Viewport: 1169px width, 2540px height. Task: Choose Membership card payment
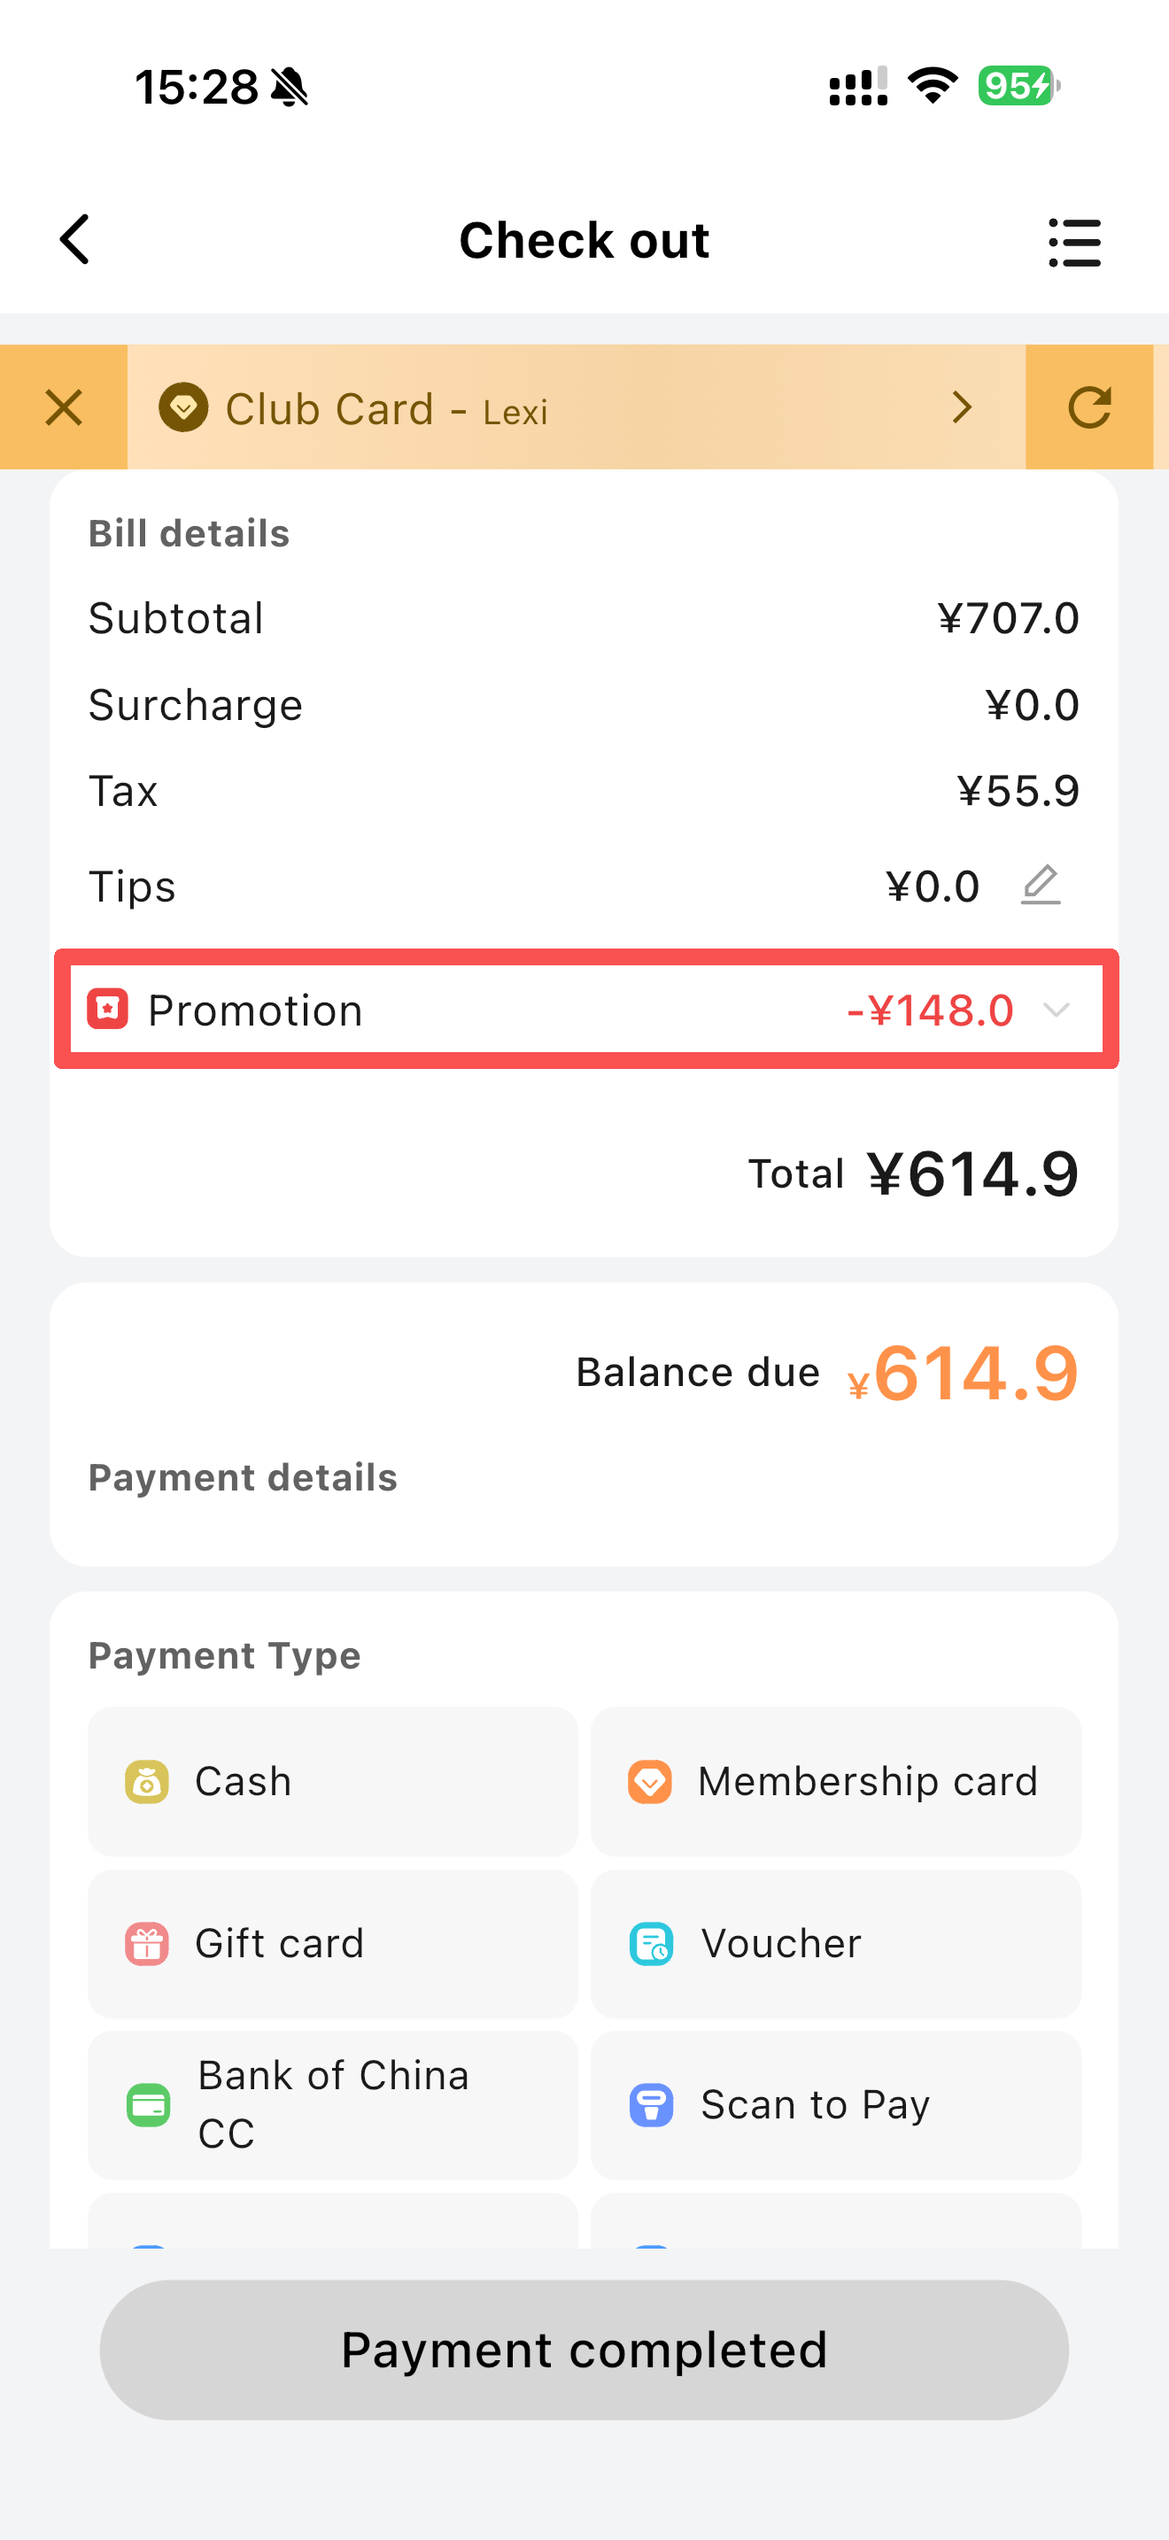[835, 1781]
